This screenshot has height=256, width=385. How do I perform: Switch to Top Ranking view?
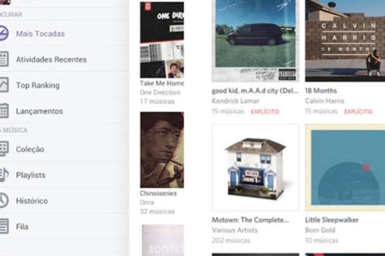(x=38, y=85)
